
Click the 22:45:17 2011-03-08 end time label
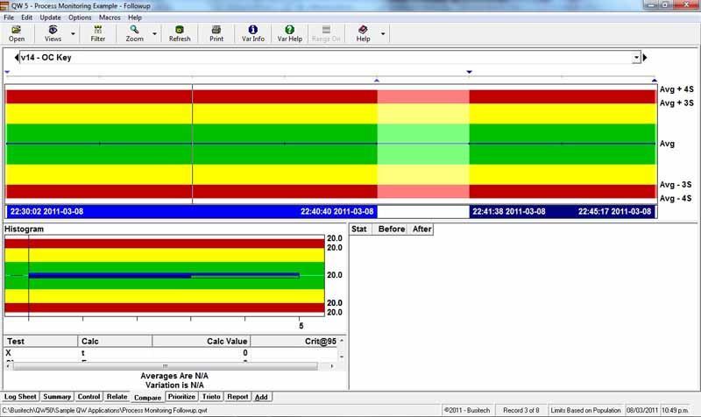click(x=614, y=211)
